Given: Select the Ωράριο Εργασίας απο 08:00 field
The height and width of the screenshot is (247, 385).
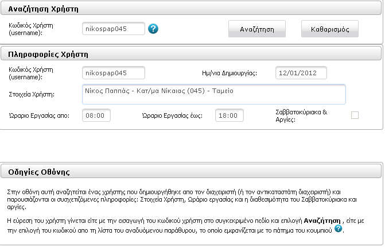Looking at the screenshot, I should 96,115.
